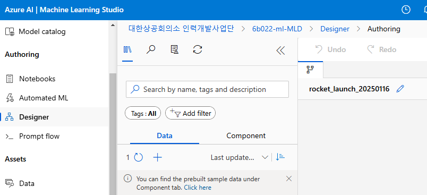Image resolution: width=427 pixels, height=195 pixels.
Task: Click the 6b022-ml-MLD breadcrumb link
Action: pos(277,29)
